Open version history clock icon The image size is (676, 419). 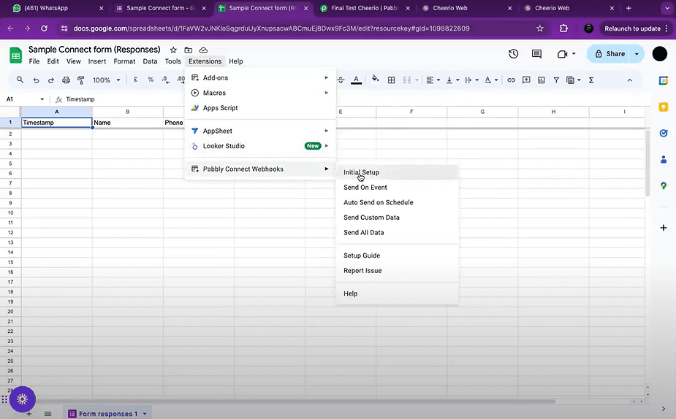514,54
